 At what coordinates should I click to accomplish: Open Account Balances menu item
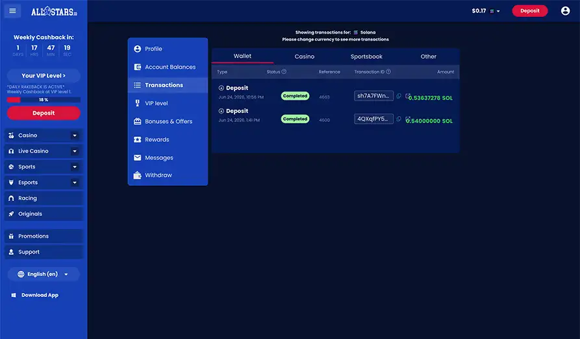click(x=168, y=67)
